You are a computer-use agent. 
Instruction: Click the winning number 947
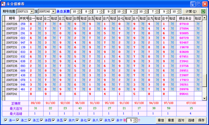pyautogui.click(x=23, y=42)
